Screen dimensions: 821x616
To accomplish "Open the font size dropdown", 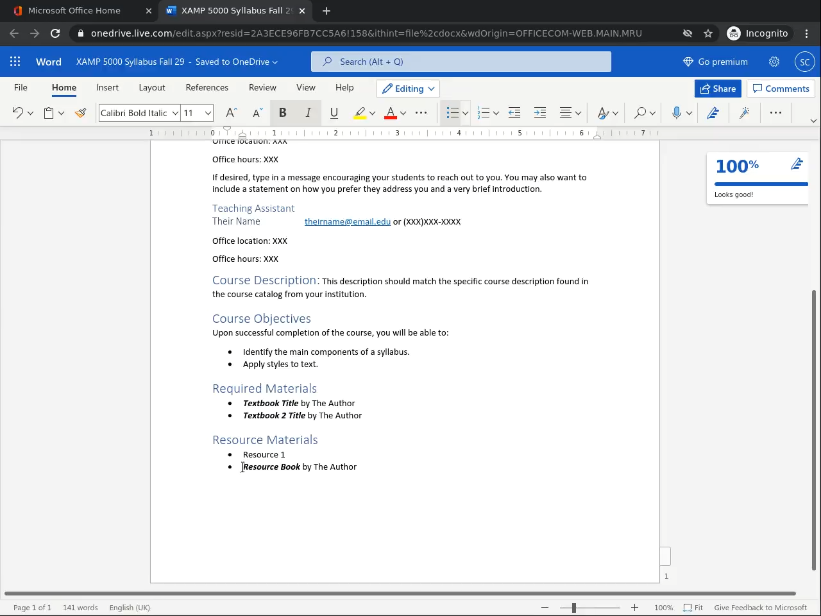I will (x=208, y=113).
